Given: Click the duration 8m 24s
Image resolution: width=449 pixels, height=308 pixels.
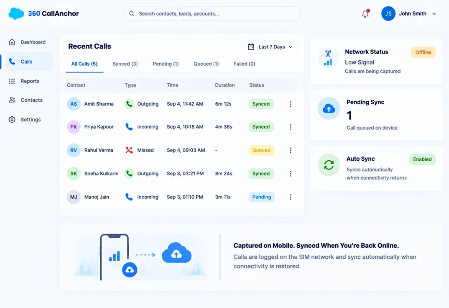Looking at the screenshot, I should pos(224,174).
